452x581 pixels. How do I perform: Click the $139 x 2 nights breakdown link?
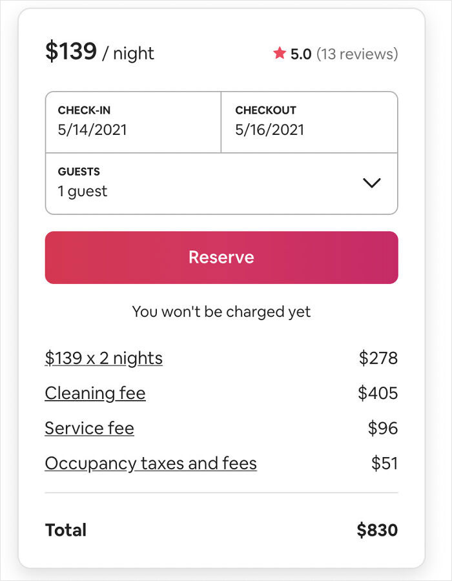pos(103,358)
